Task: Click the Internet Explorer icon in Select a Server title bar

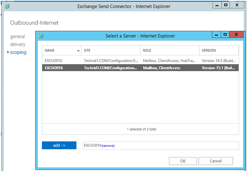Action: (x=41, y=36)
